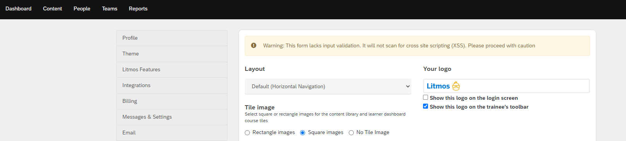Open the Reports page
Viewport: 626px width, 141px height.
pos(138,8)
